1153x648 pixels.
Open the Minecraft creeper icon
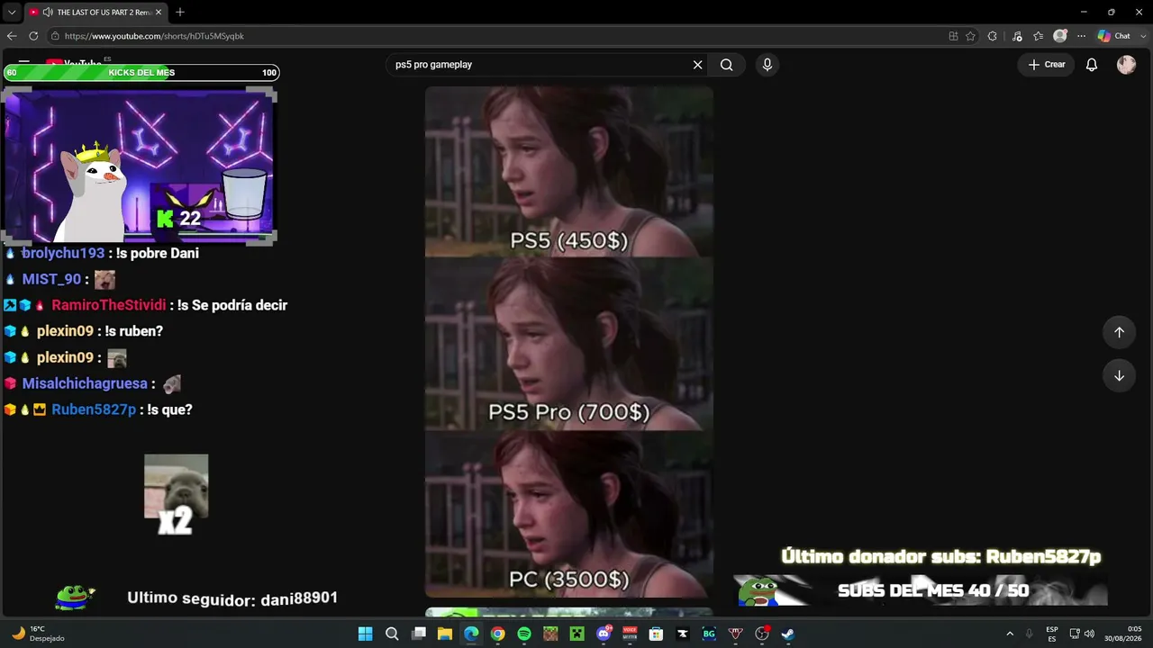click(x=576, y=634)
